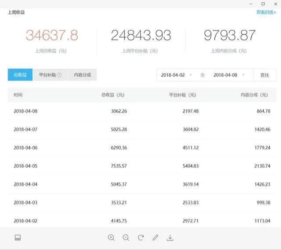Click the 时间 column header
This screenshot has width=281, height=250.
pos(18,95)
